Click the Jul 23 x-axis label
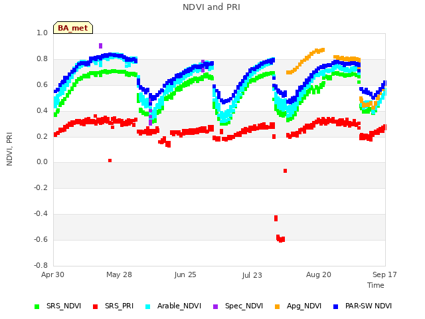Image resolution: width=425 pixels, height=319 pixels. (x=252, y=275)
